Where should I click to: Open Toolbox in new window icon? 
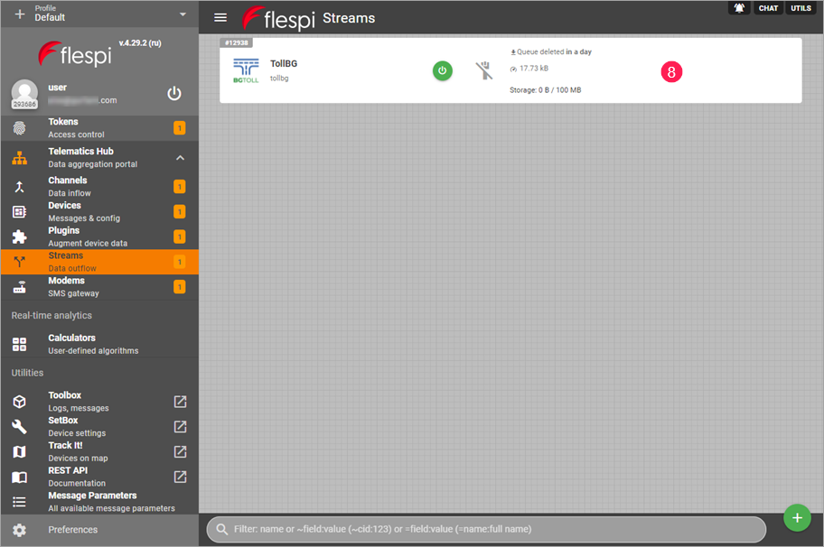[180, 402]
